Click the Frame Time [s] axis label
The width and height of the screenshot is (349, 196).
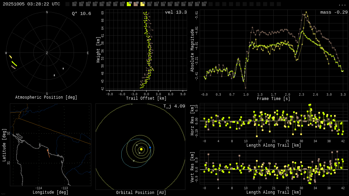[x=273, y=99]
